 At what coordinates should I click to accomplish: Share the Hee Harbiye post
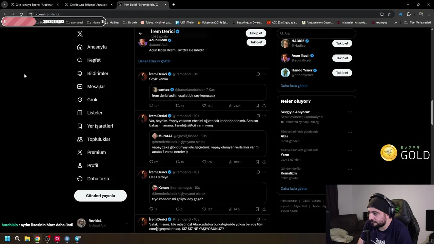pos(264,209)
